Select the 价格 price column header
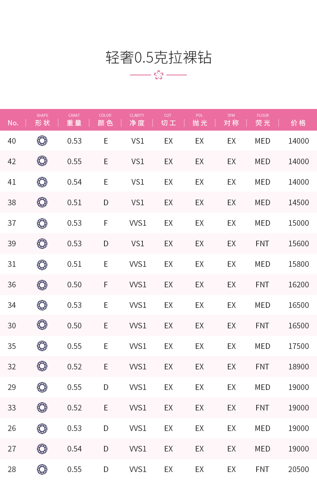Image resolution: width=317 pixels, height=500 pixels. click(x=298, y=123)
